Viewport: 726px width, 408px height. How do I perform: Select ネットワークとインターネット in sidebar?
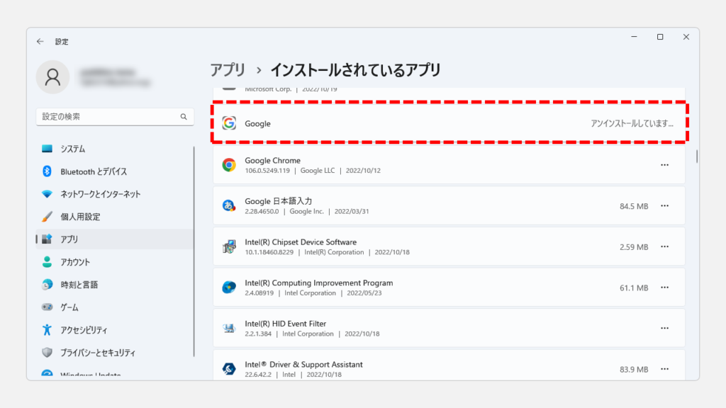(x=100, y=194)
